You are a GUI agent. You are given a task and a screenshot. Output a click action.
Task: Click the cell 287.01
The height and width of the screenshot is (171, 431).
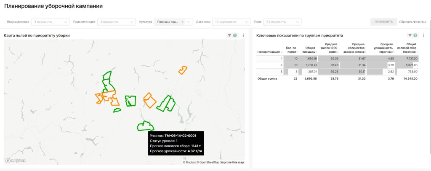310,72
